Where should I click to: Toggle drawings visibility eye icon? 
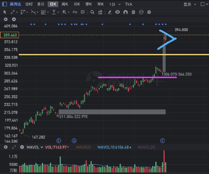pos(118,12)
